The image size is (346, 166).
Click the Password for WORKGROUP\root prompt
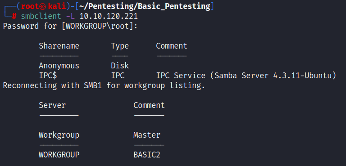point(70,26)
